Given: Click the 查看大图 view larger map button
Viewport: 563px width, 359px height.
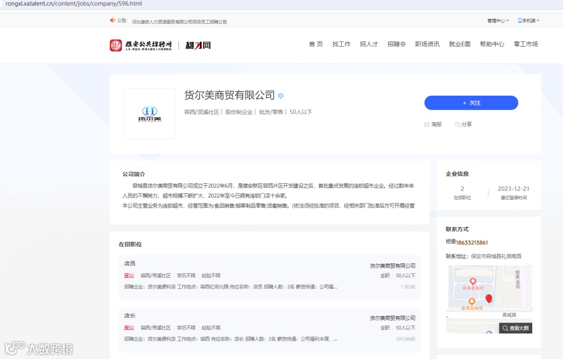Looking at the screenshot, I should (516, 328).
